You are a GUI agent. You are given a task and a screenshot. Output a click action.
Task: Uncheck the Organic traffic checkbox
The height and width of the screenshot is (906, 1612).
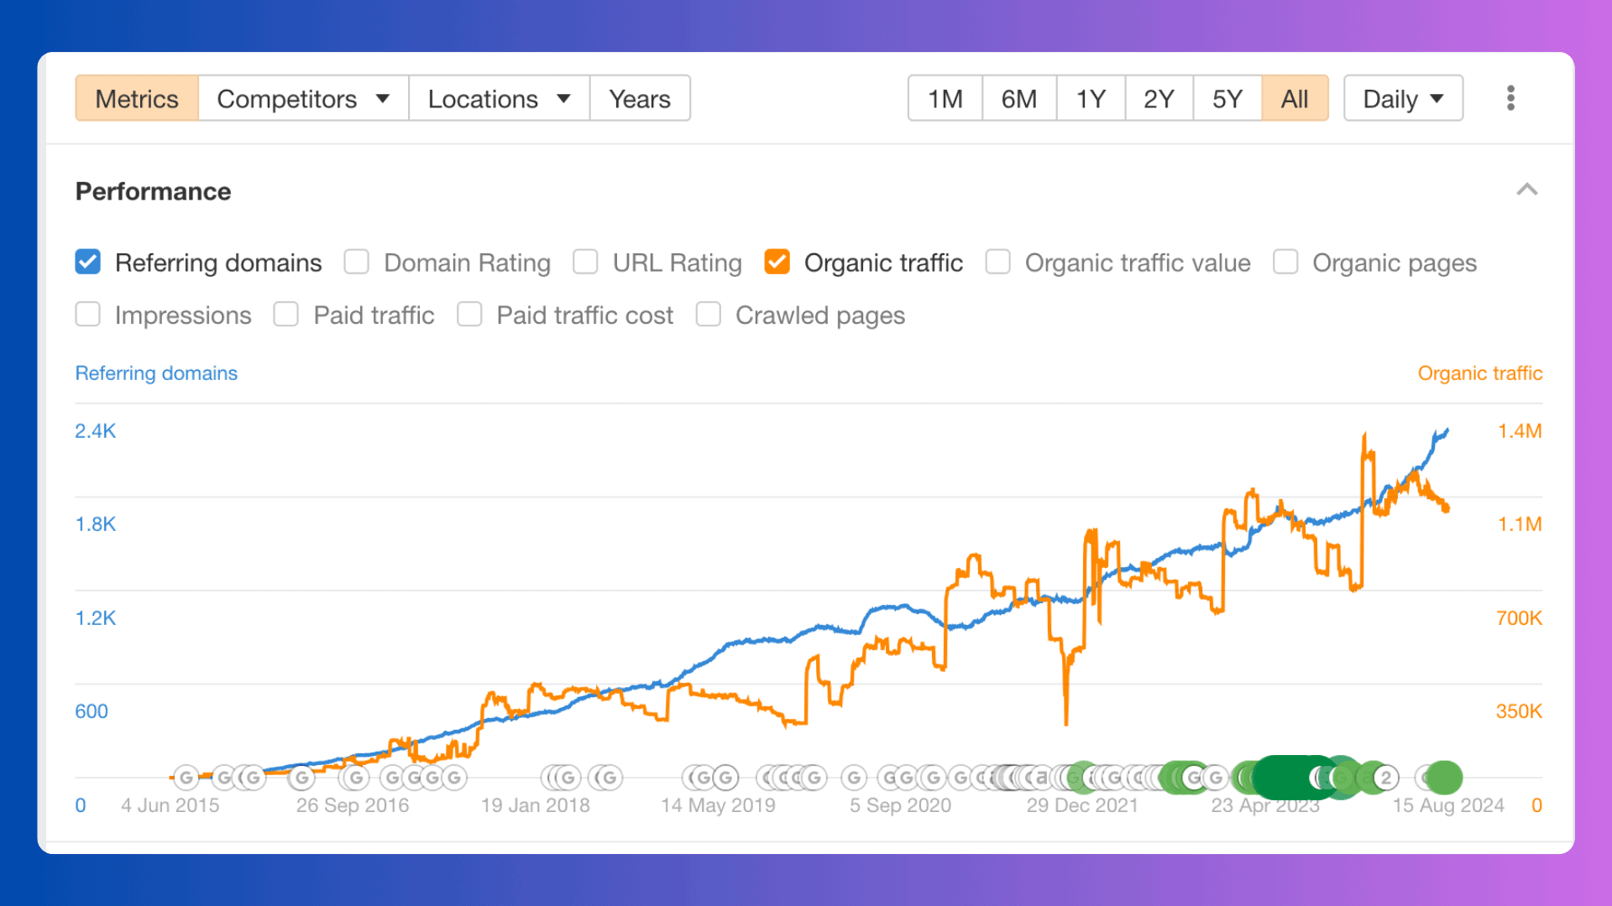[x=777, y=263]
